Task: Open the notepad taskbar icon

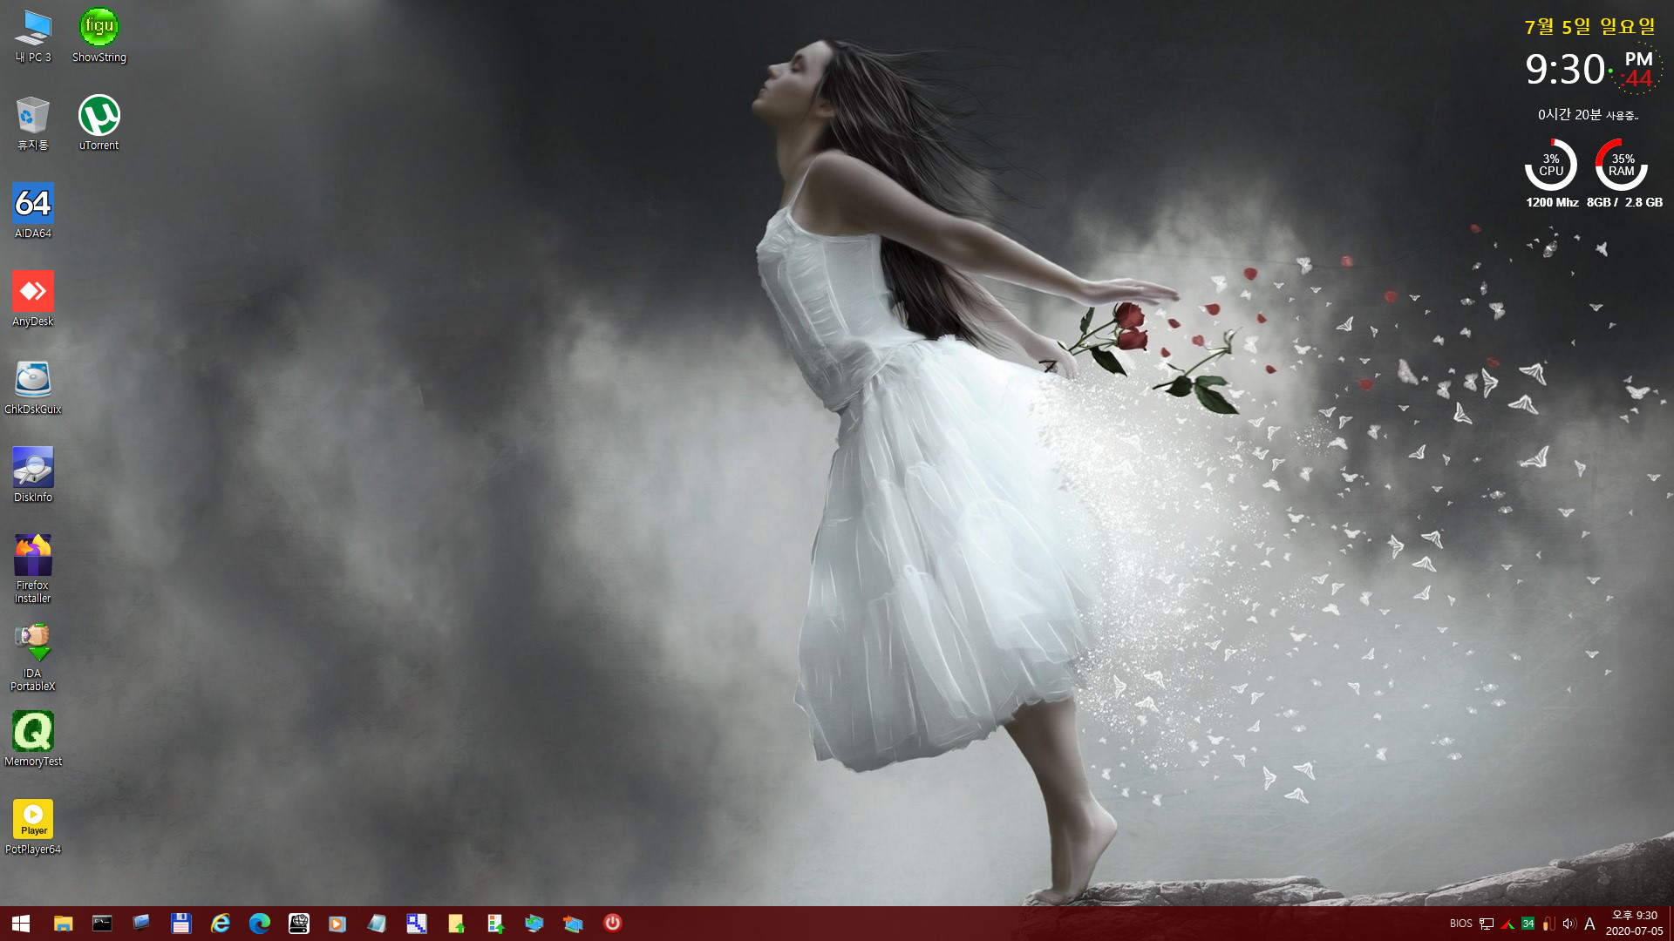Action: tap(377, 924)
